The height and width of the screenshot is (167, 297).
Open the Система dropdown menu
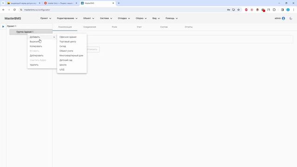tap(106, 19)
